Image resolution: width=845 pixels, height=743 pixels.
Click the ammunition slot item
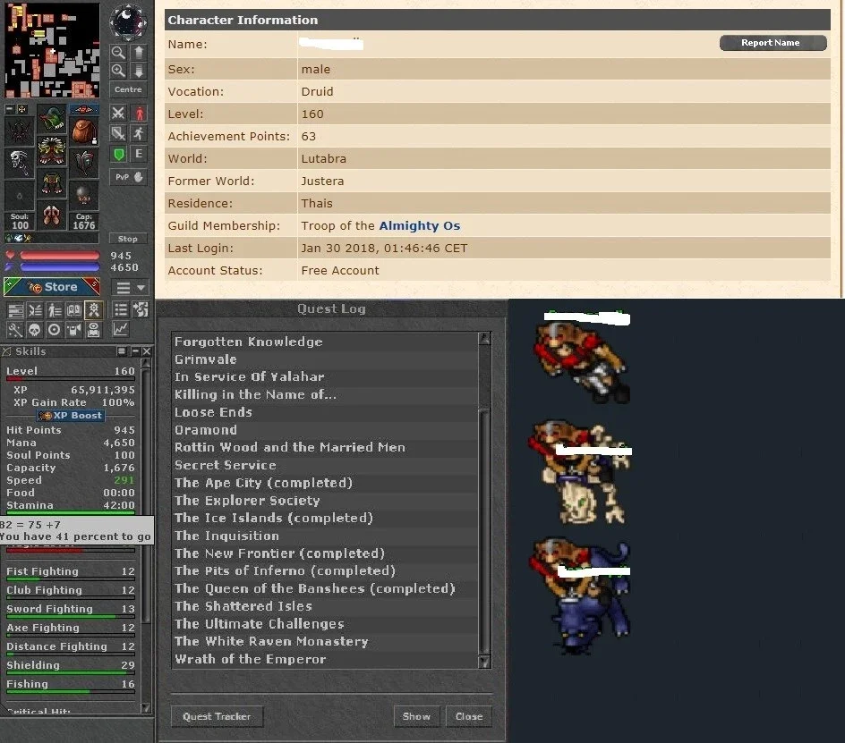point(83,196)
